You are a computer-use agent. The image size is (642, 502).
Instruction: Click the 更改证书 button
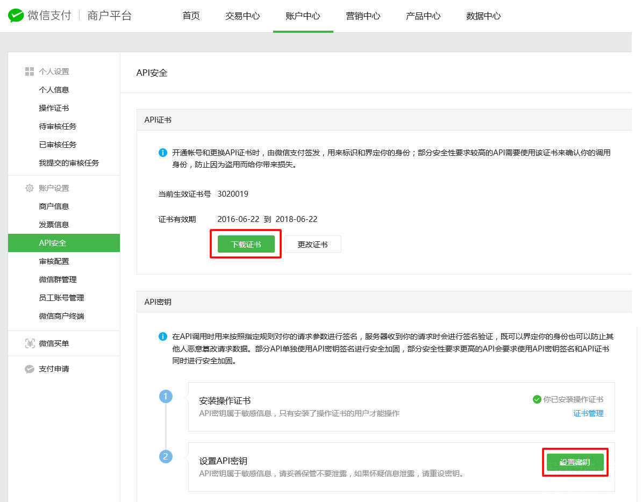pyautogui.click(x=312, y=244)
